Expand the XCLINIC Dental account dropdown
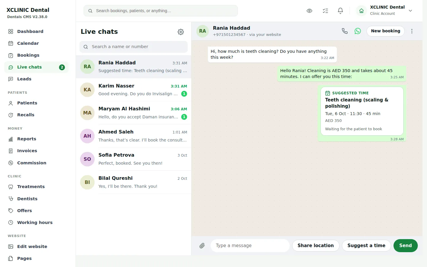This screenshot has height=267, width=427. [410, 11]
